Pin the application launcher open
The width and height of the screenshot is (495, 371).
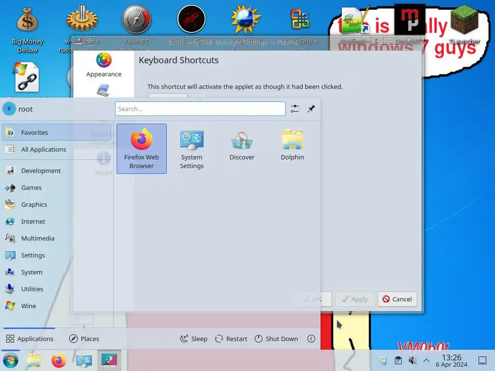[311, 109]
